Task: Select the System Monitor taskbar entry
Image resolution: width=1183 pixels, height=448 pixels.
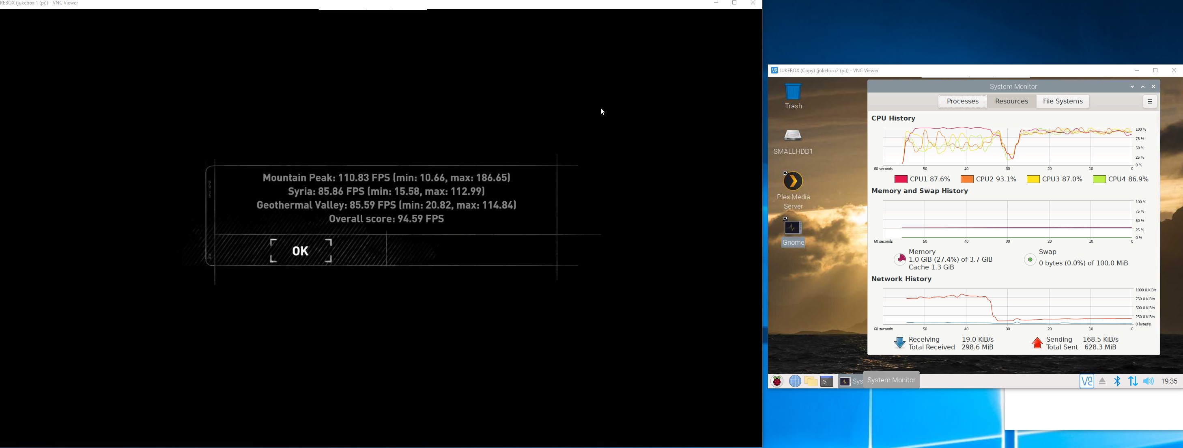Action: (x=850, y=381)
